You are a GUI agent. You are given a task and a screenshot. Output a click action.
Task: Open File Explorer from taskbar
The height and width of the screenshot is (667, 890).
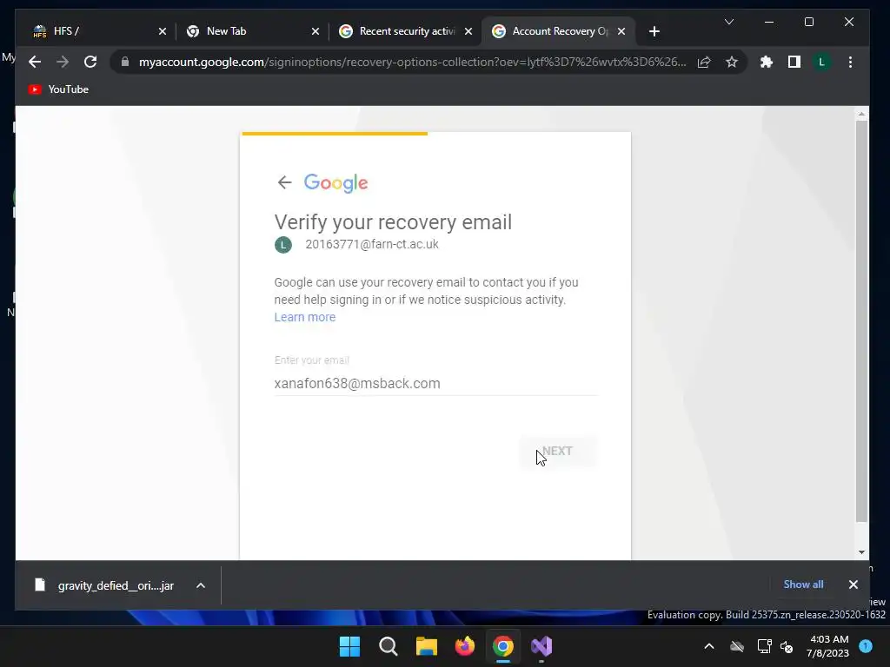[x=426, y=646]
